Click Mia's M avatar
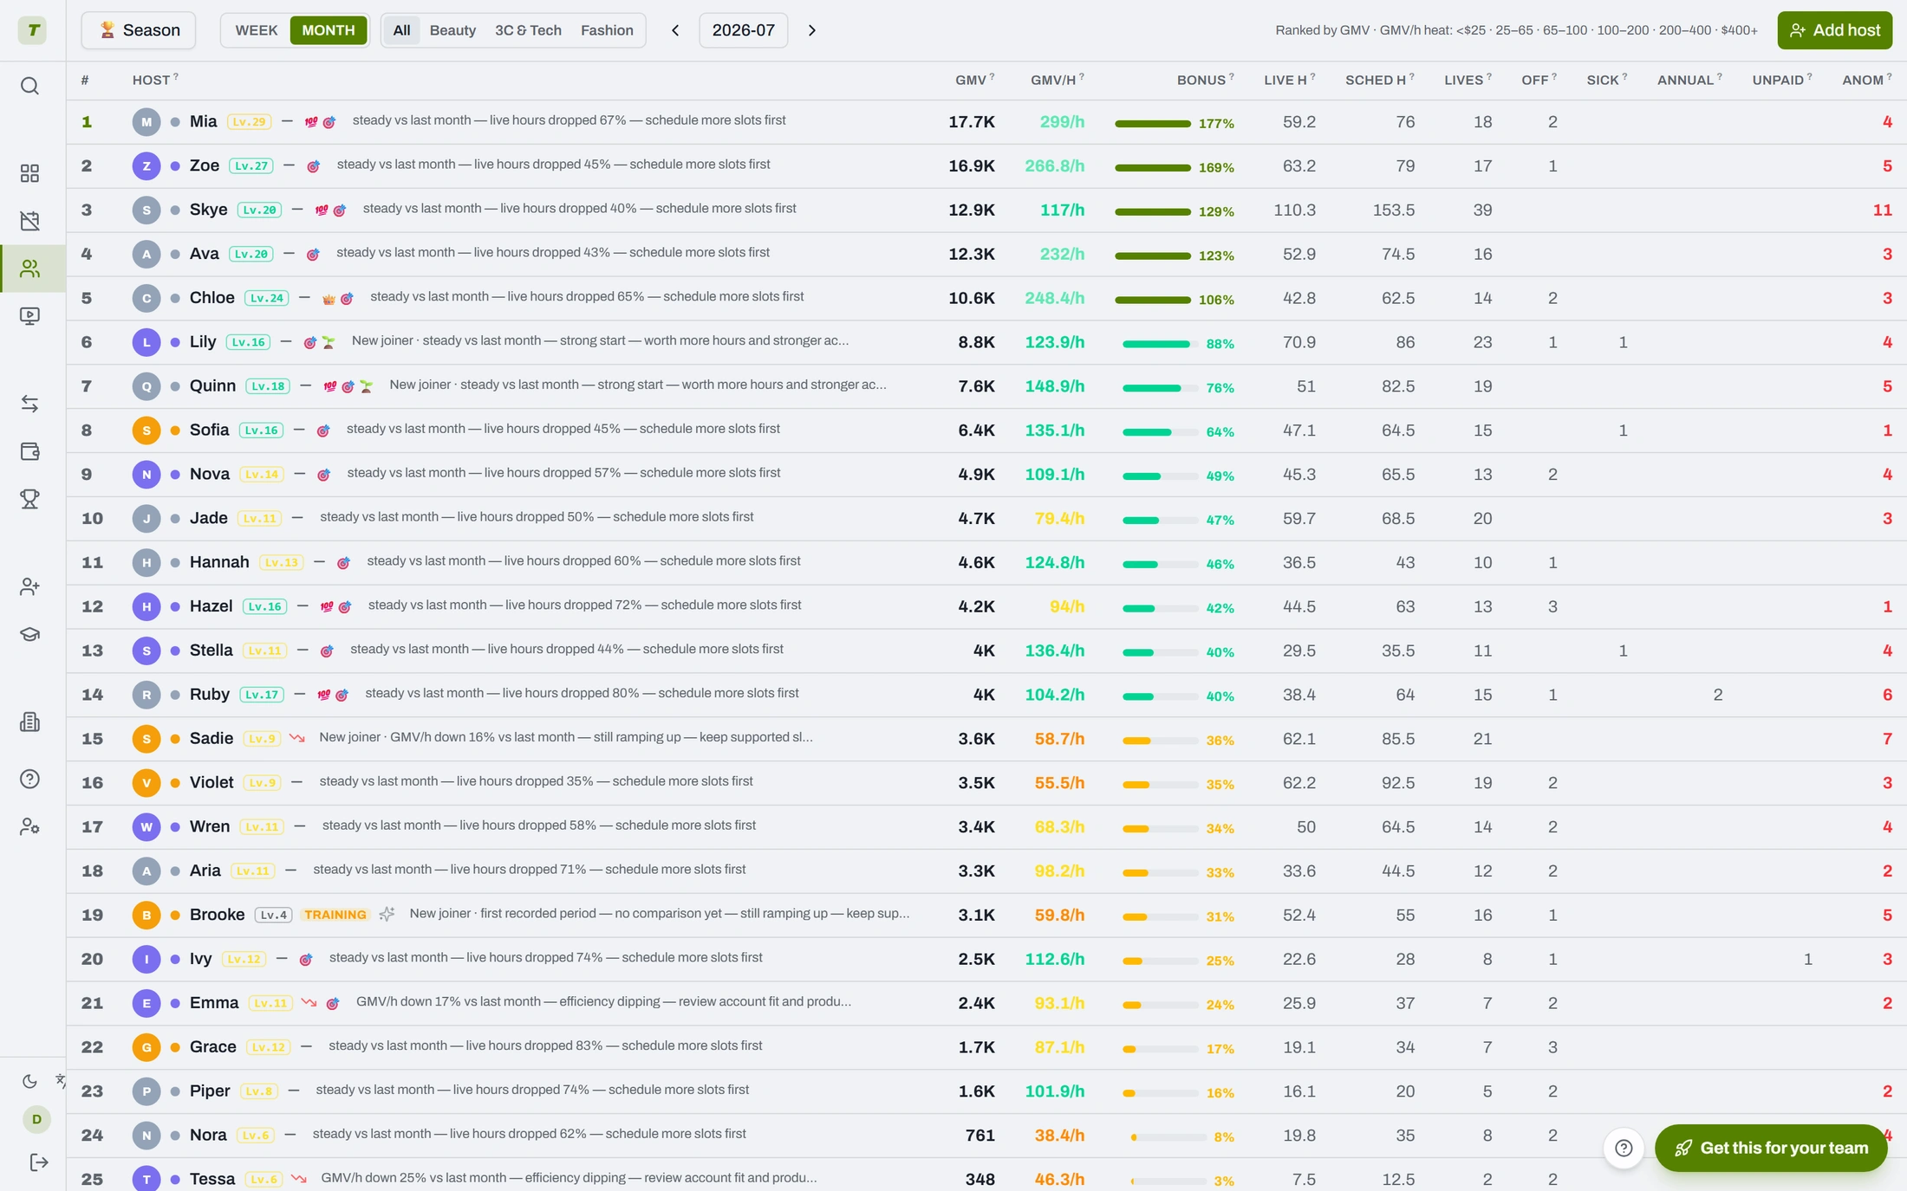 tap(146, 121)
